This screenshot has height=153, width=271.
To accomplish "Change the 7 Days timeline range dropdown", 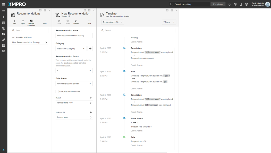I will pyautogui.click(x=169, y=22).
